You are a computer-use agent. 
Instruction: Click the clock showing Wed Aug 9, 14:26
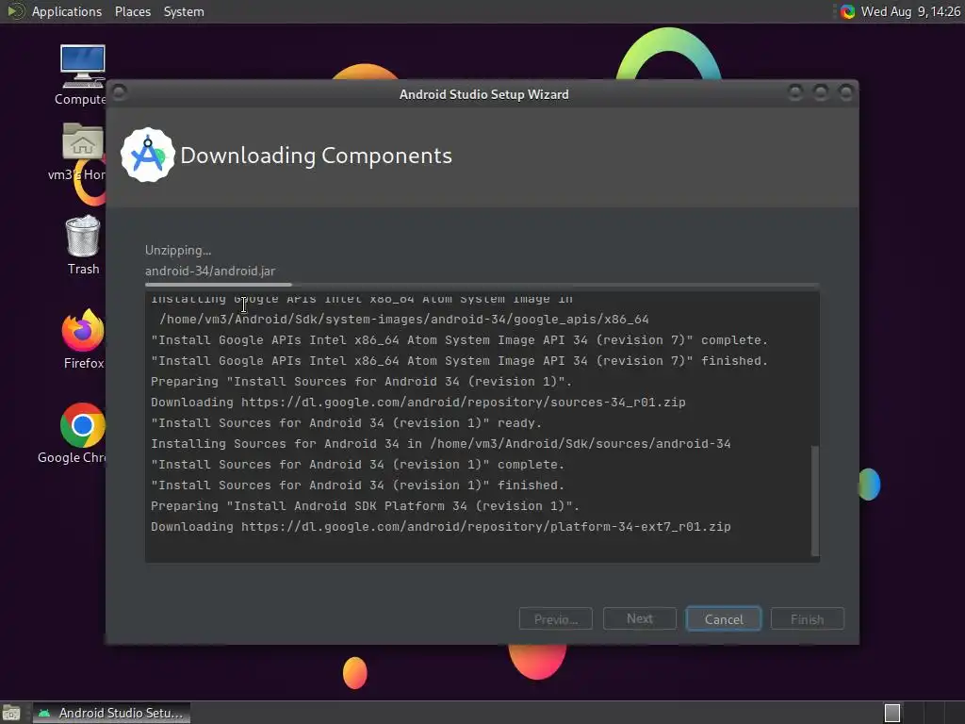point(910,11)
